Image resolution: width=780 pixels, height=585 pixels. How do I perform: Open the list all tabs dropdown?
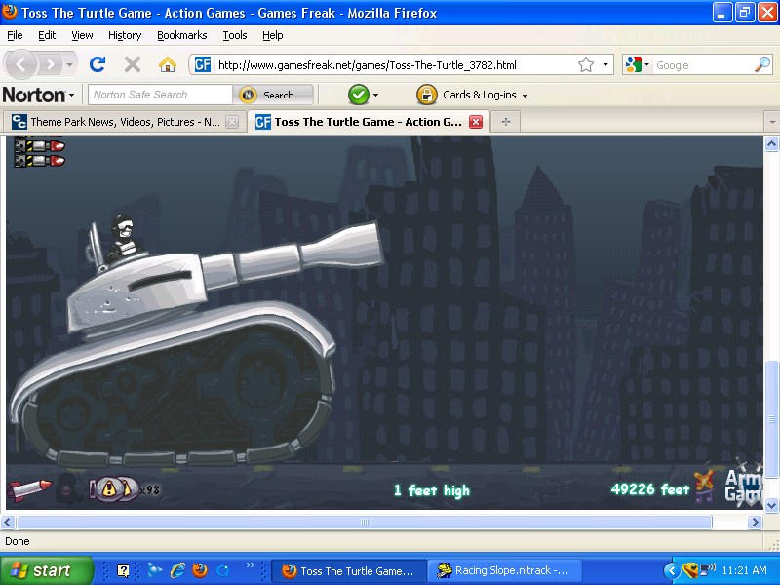coord(772,122)
